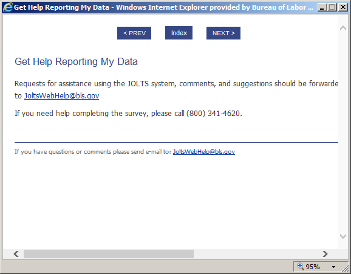The image size is (351, 274).
Task: Go to the previous help page with PREV
Action: 134,33
